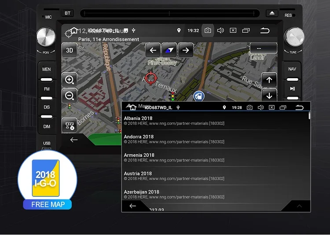The height and width of the screenshot is (235, 330).
Task: Tap home icon in maps list window
Action: coord(132,108)
